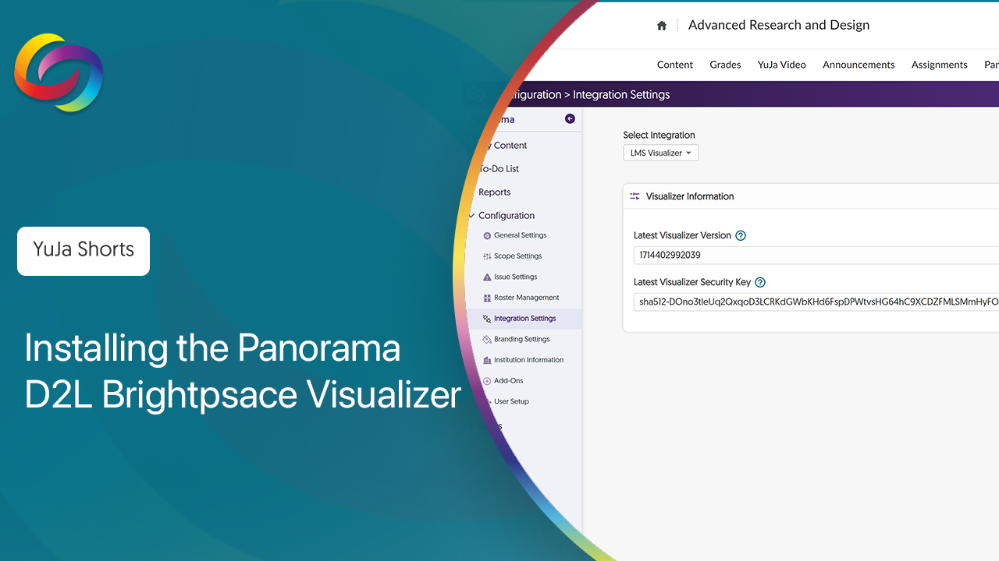Image resolution: width=999 pixels, height=561 pixels.
Task: Open the Assignments tab
Action: point(940,65)
